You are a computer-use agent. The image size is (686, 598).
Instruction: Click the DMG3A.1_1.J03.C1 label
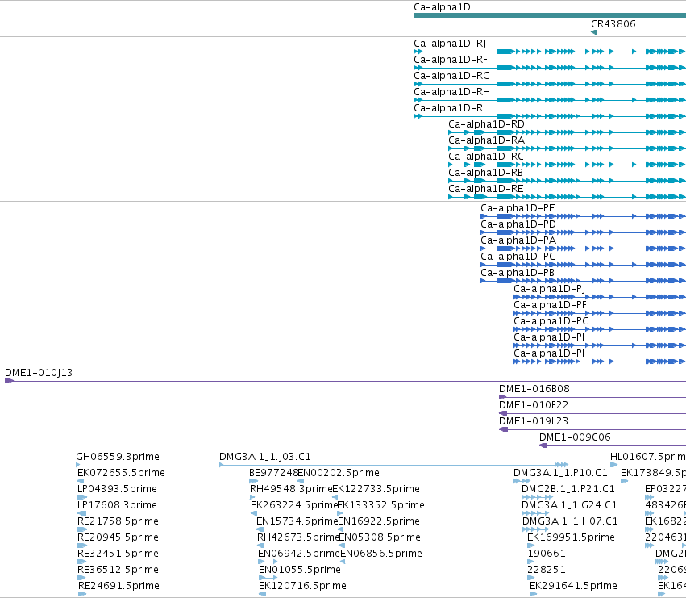tap(265, 457)
